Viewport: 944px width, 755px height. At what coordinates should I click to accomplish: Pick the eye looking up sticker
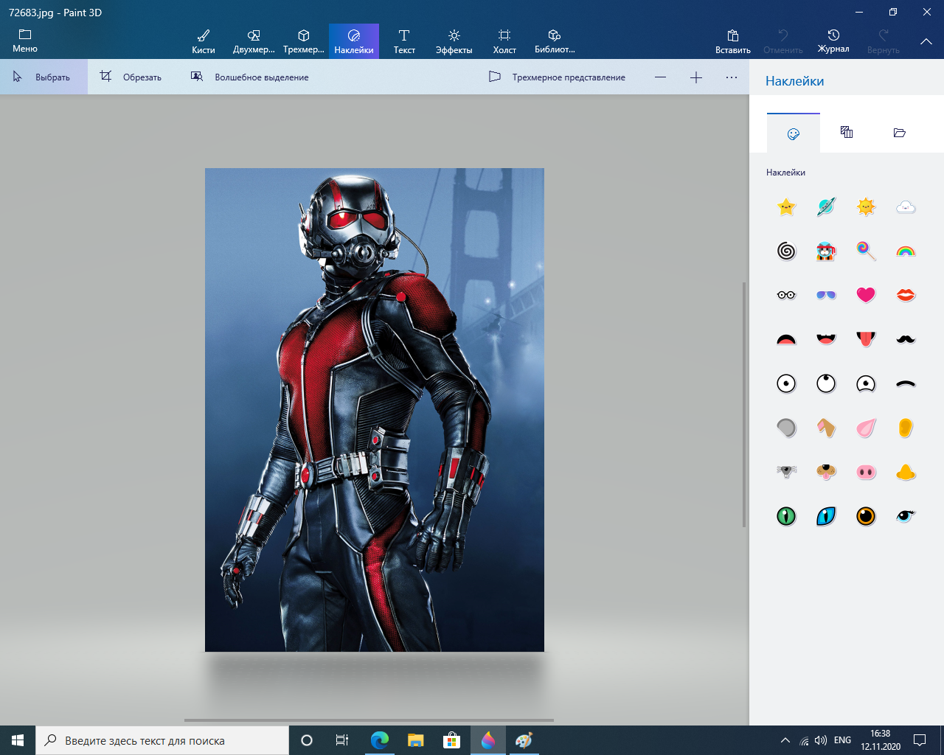coord(827,383)
